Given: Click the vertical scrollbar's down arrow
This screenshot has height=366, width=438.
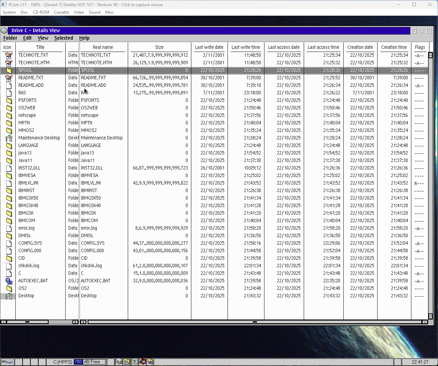Looking at the screenshot, I should (430, 316).
